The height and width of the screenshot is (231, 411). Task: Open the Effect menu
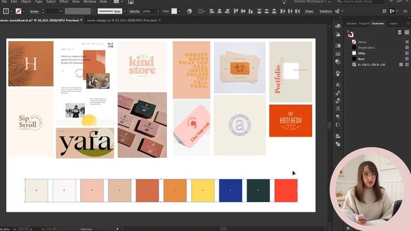[64, 1]
